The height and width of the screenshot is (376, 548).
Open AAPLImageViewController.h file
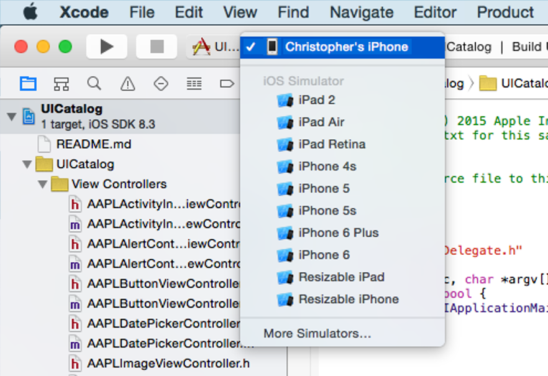point(159,364)
